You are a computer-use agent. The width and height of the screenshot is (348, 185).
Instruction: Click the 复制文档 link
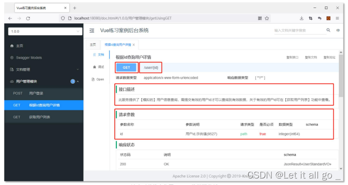click(x=311, y=58)
